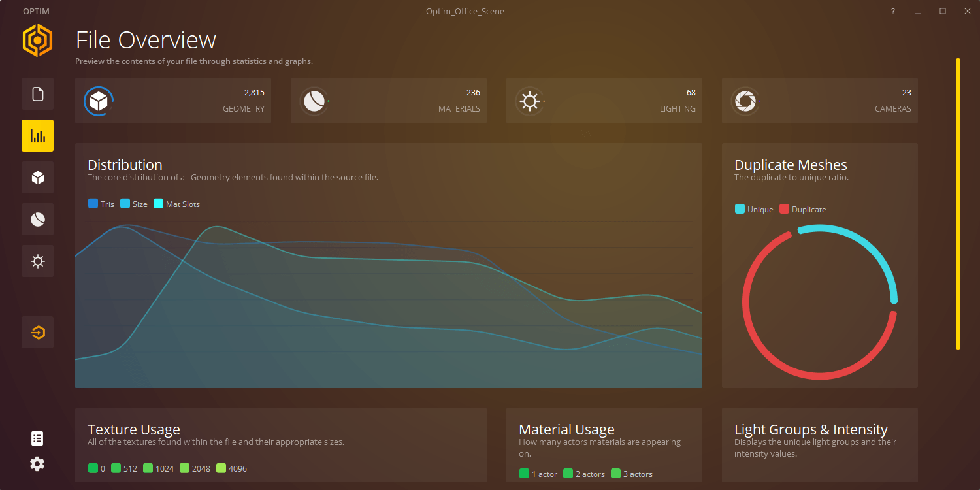This screenshot has width=980, height=490.
Task: Click the Cameras aperture icon on its stat card
Action: coord(745,101)
